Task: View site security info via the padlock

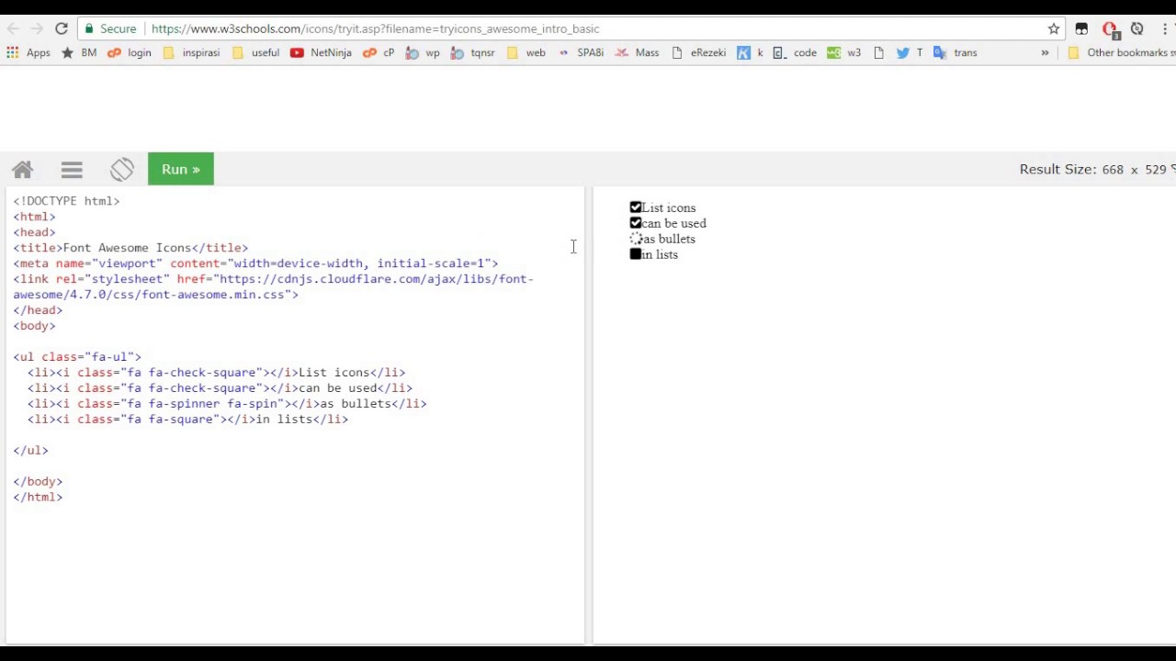Action: pos(89,29)
